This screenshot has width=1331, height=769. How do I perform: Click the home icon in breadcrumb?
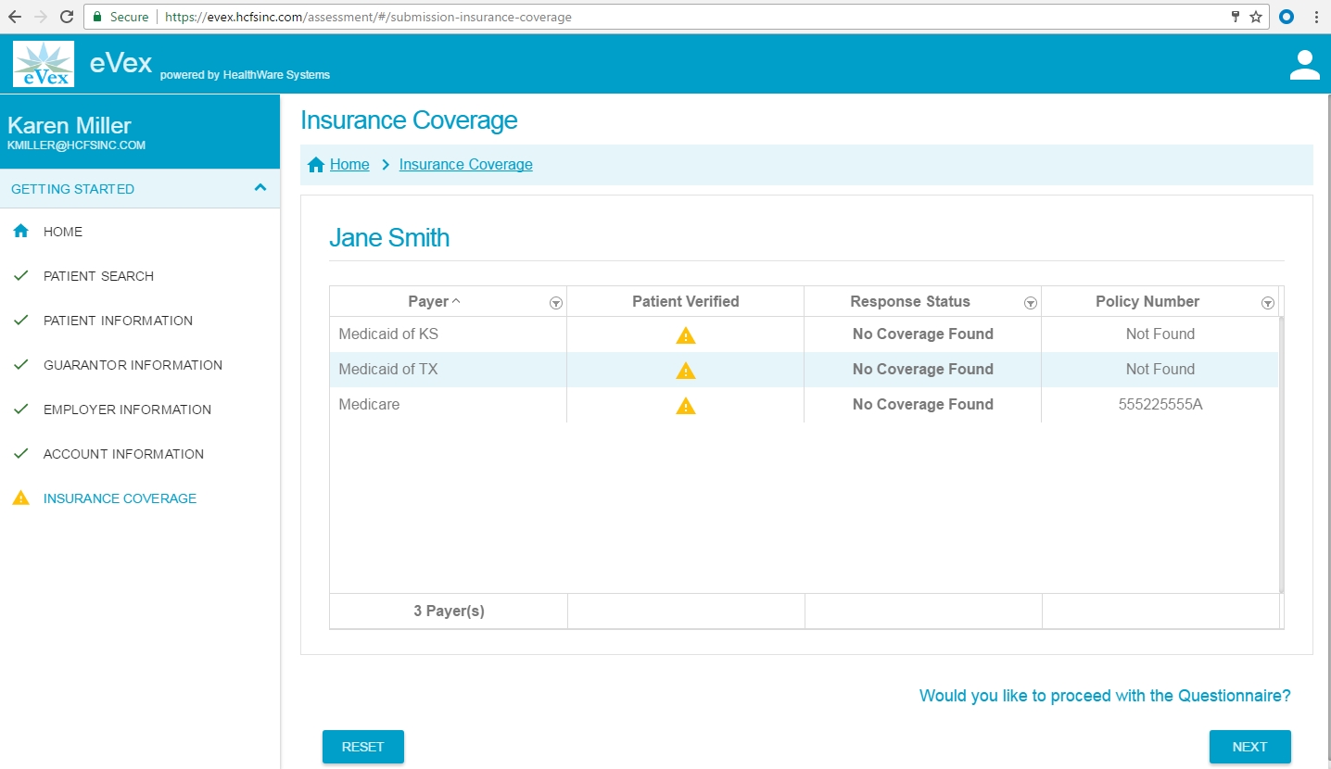[x=316, y=165]
